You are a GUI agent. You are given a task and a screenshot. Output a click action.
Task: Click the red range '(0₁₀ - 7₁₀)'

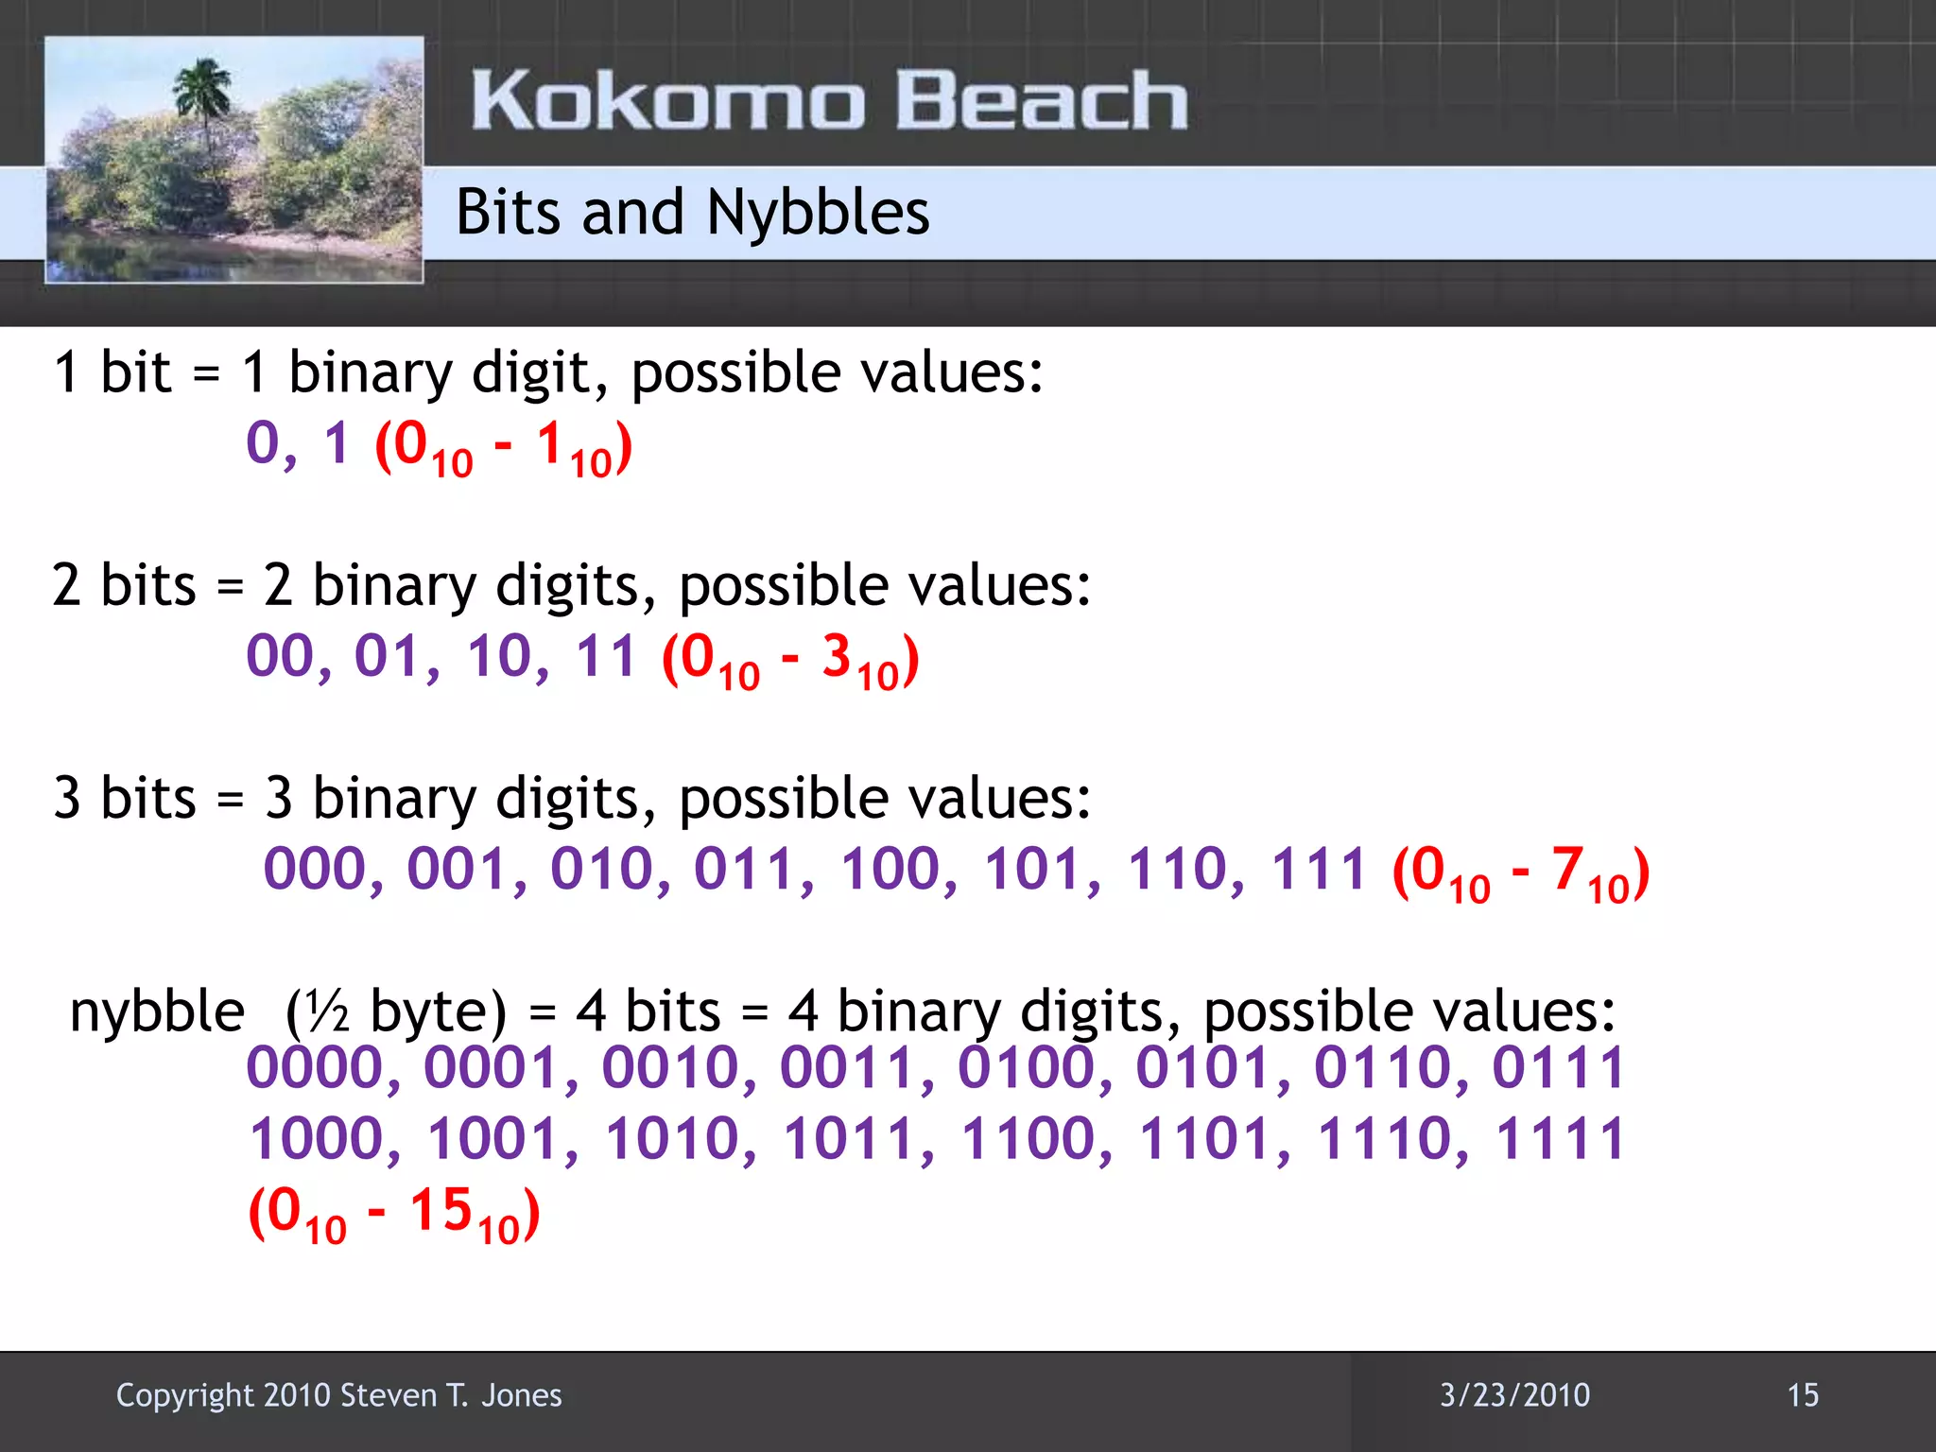pos(1521,873)
